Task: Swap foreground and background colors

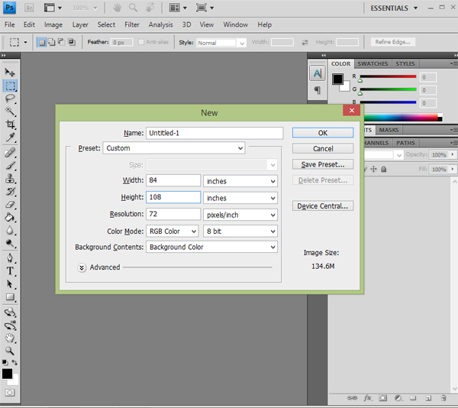Action: coord(15,362)
